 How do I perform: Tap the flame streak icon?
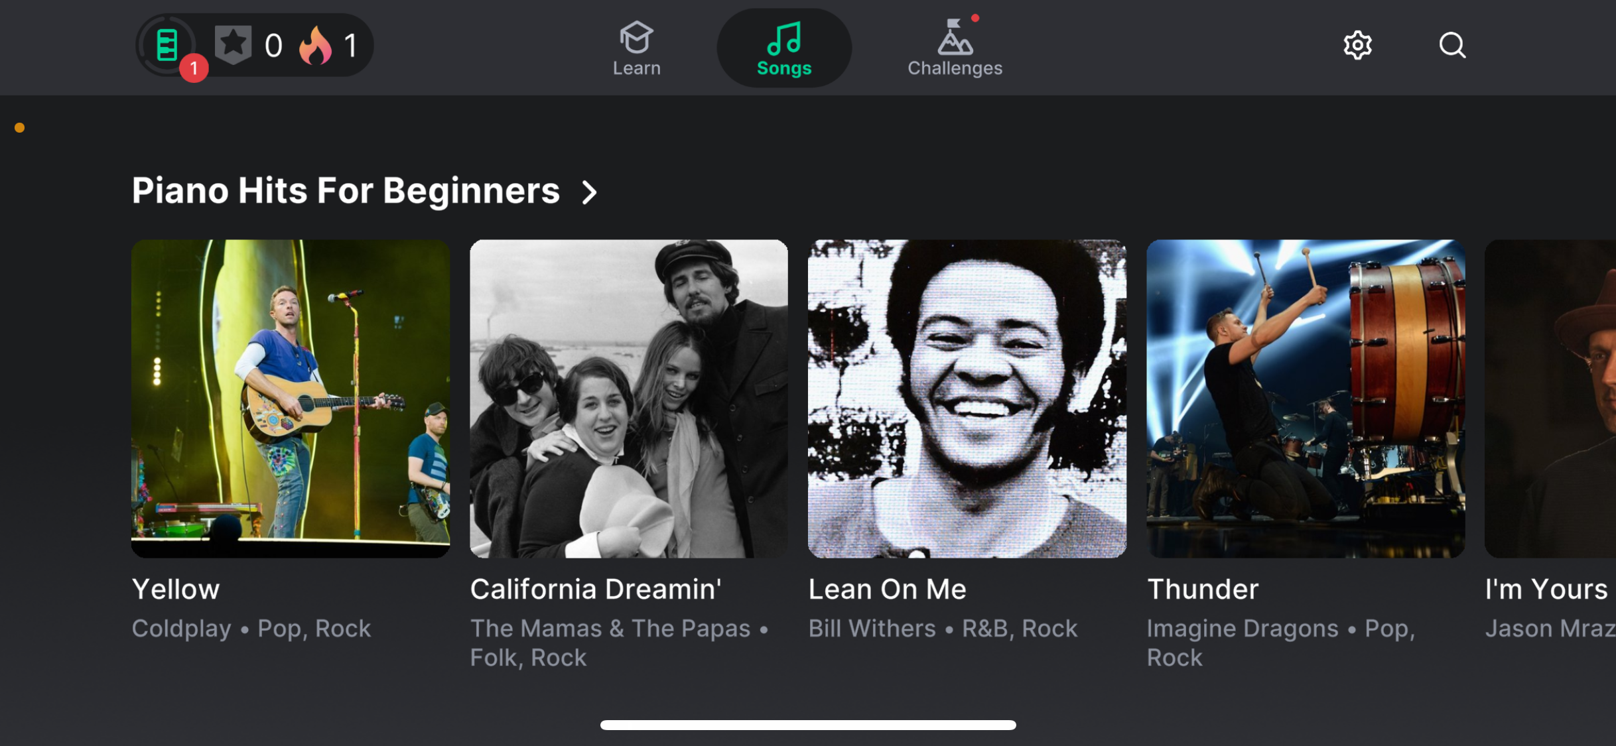[315, 45]
